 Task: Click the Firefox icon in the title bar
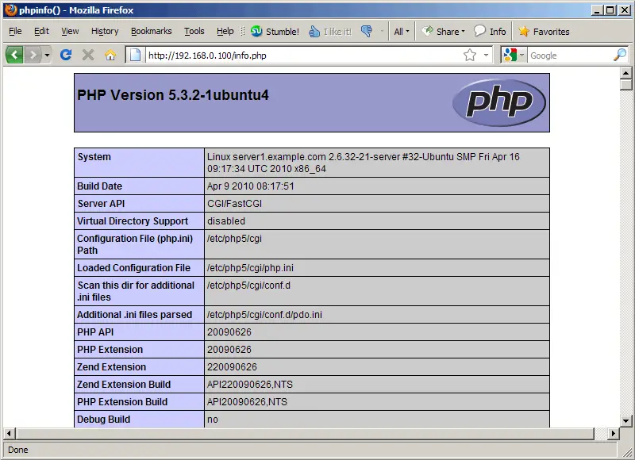point(11,10)
